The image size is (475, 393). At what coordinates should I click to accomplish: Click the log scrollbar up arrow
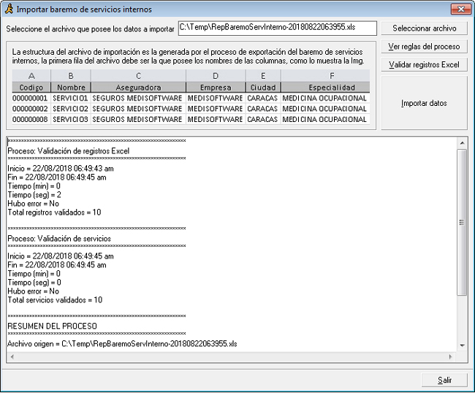pyautogui.click(x=462, y=142)
